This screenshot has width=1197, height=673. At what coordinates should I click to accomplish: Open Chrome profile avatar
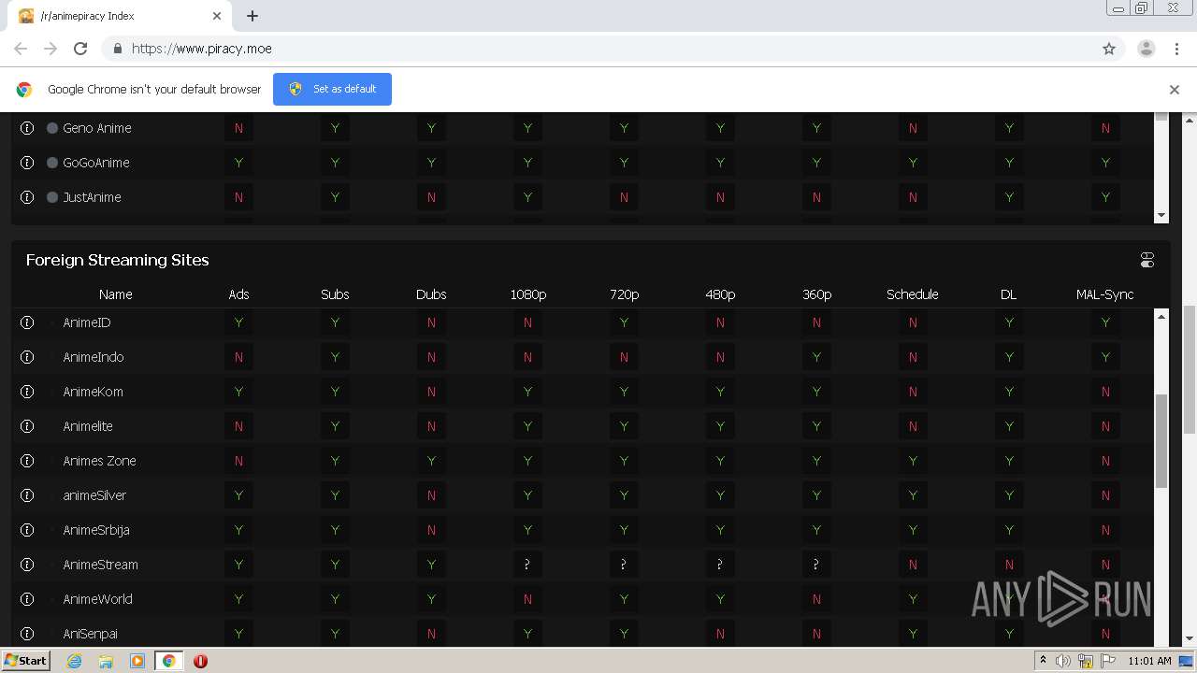click(1147, 49)
